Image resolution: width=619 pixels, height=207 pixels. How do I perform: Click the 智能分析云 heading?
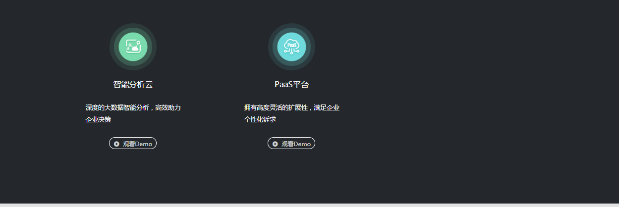[x=133, y=84]
